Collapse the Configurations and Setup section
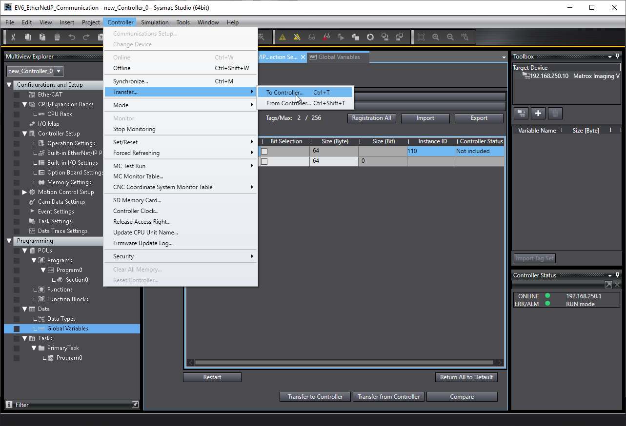This screenshot has height=426, width=626. point(9,85)
